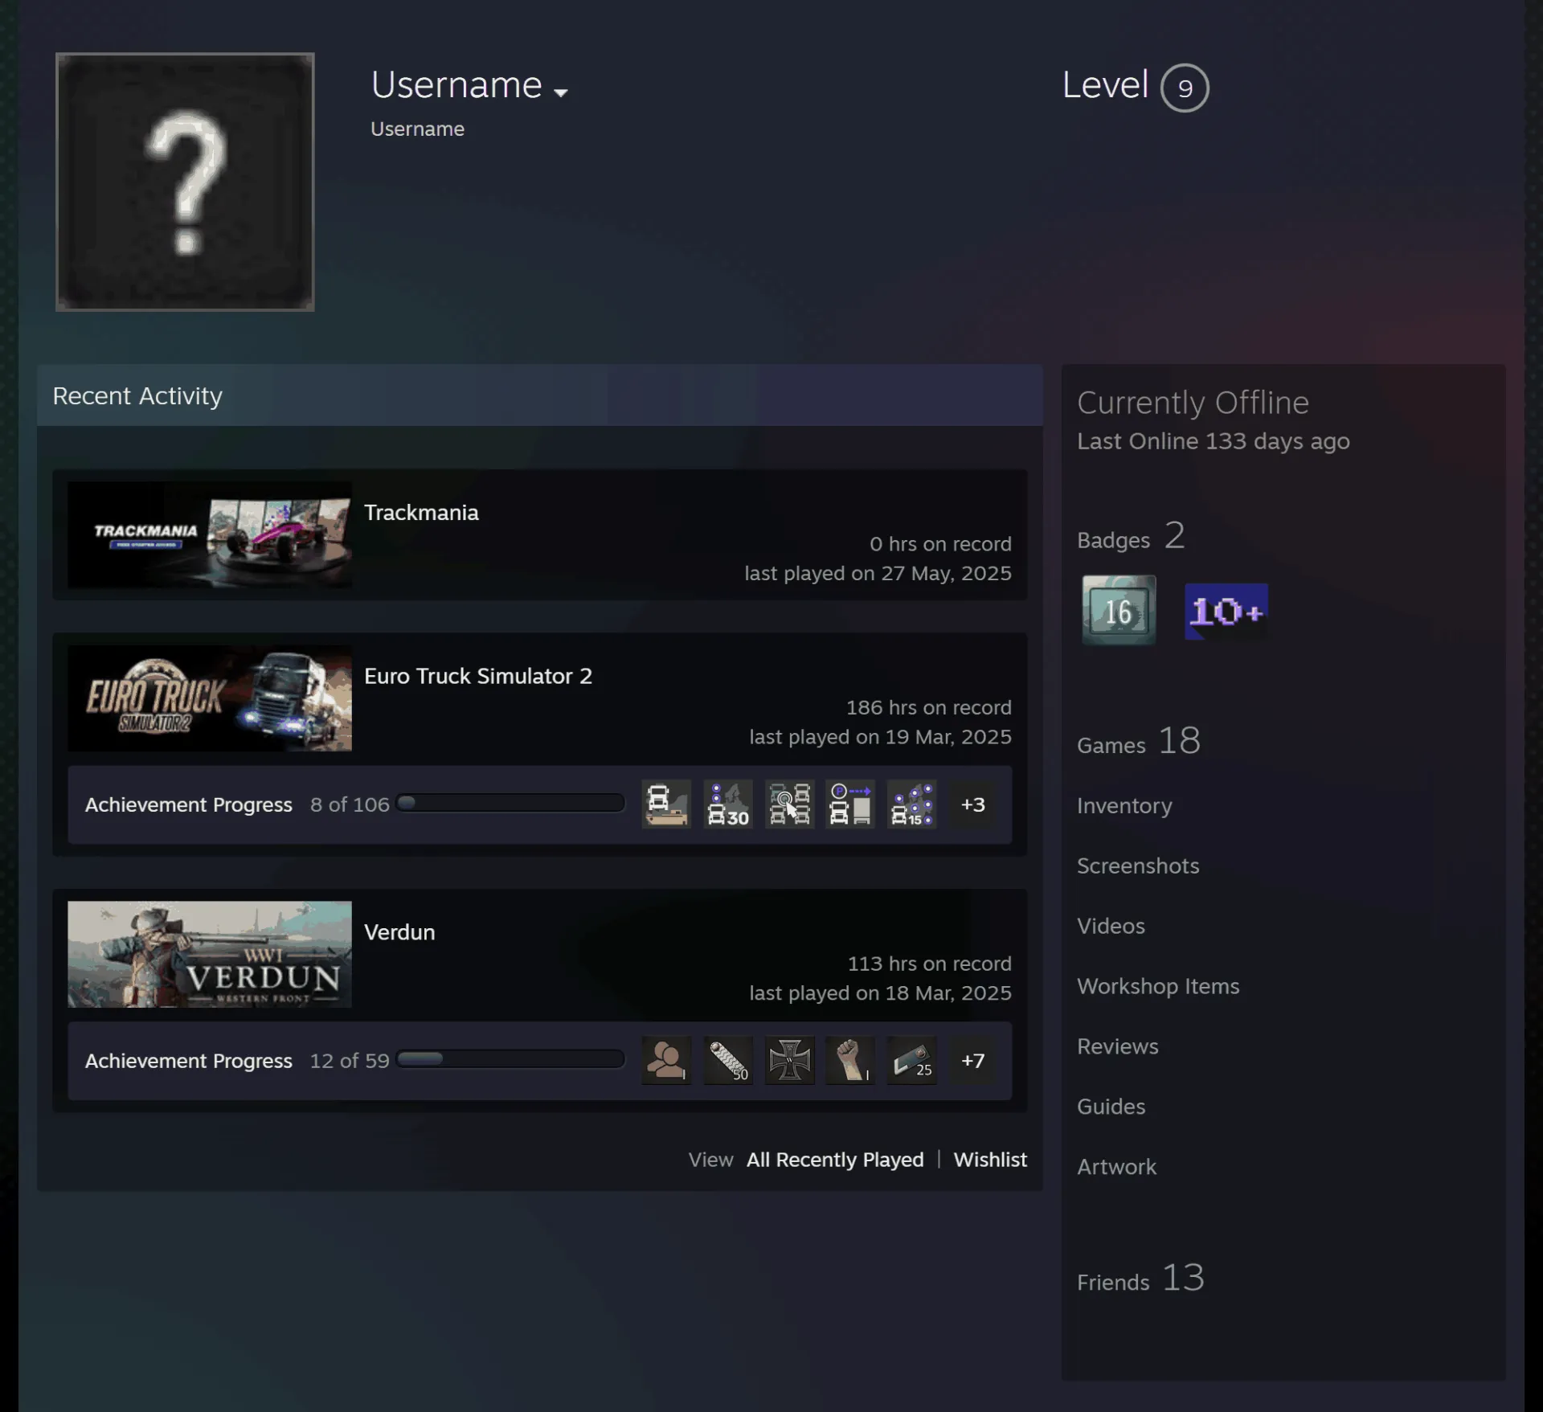Select the Verdun raised fist achievement icon
This screenshot has width=1543, height=1412.
pos(850,1061)
